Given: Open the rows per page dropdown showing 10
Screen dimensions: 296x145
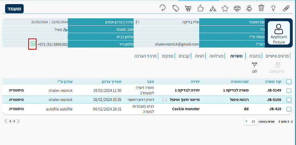Looking at the screenshot, I should pyautogui.click(x=251, y=121).
